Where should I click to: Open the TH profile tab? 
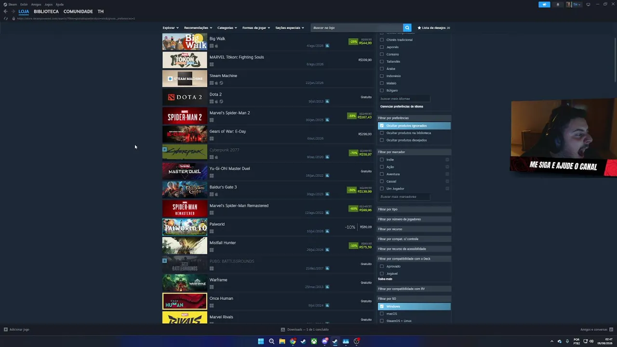click(100, 12)
